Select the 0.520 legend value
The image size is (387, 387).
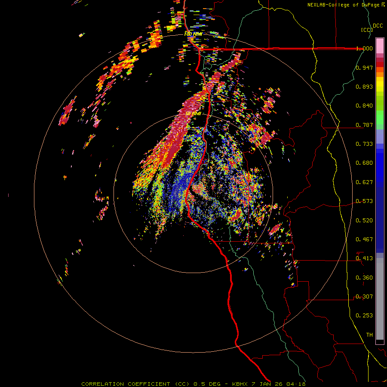[364, 221]
